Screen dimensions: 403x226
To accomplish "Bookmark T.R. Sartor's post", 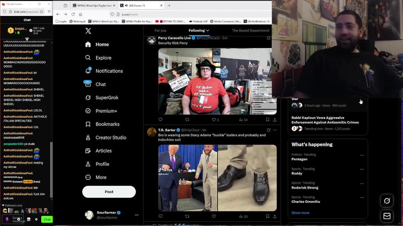I will [x=267, y=216].
